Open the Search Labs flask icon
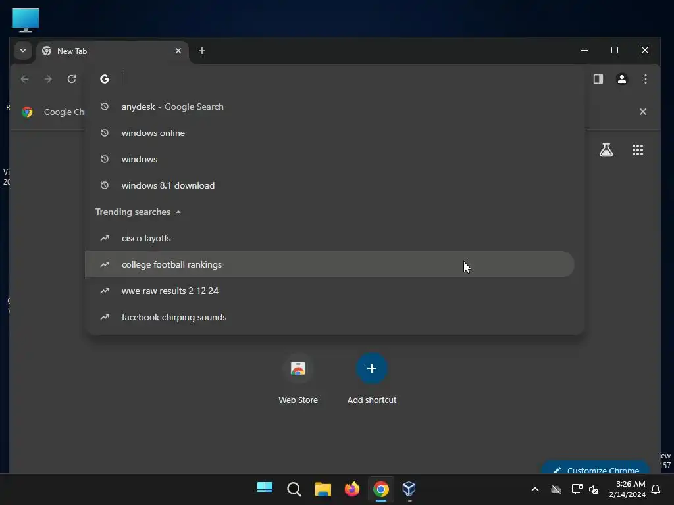 (x=606, y=150)
